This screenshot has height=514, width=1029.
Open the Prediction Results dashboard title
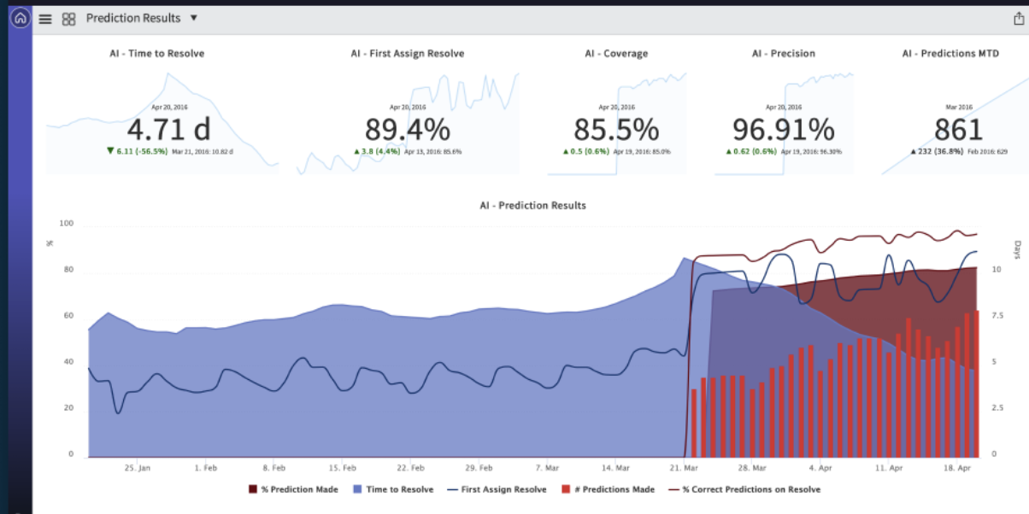[x=133, y=18]
